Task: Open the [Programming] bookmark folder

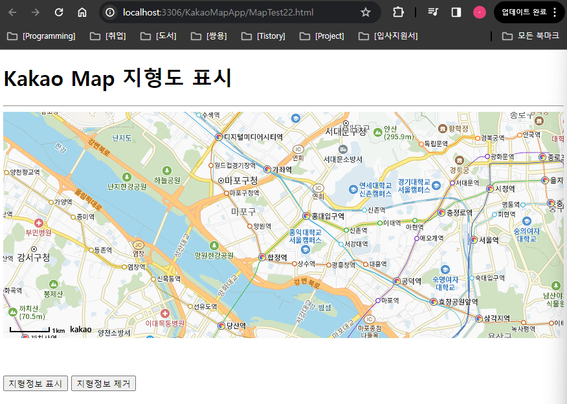Action: coord(41,36)
